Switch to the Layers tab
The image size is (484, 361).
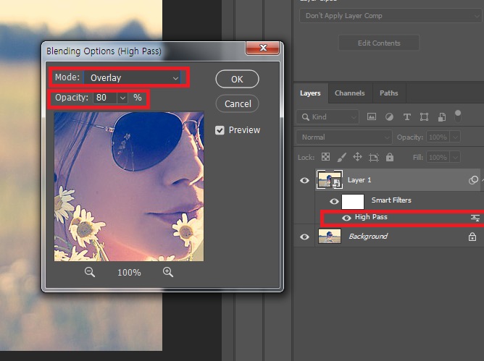point(310,93)
